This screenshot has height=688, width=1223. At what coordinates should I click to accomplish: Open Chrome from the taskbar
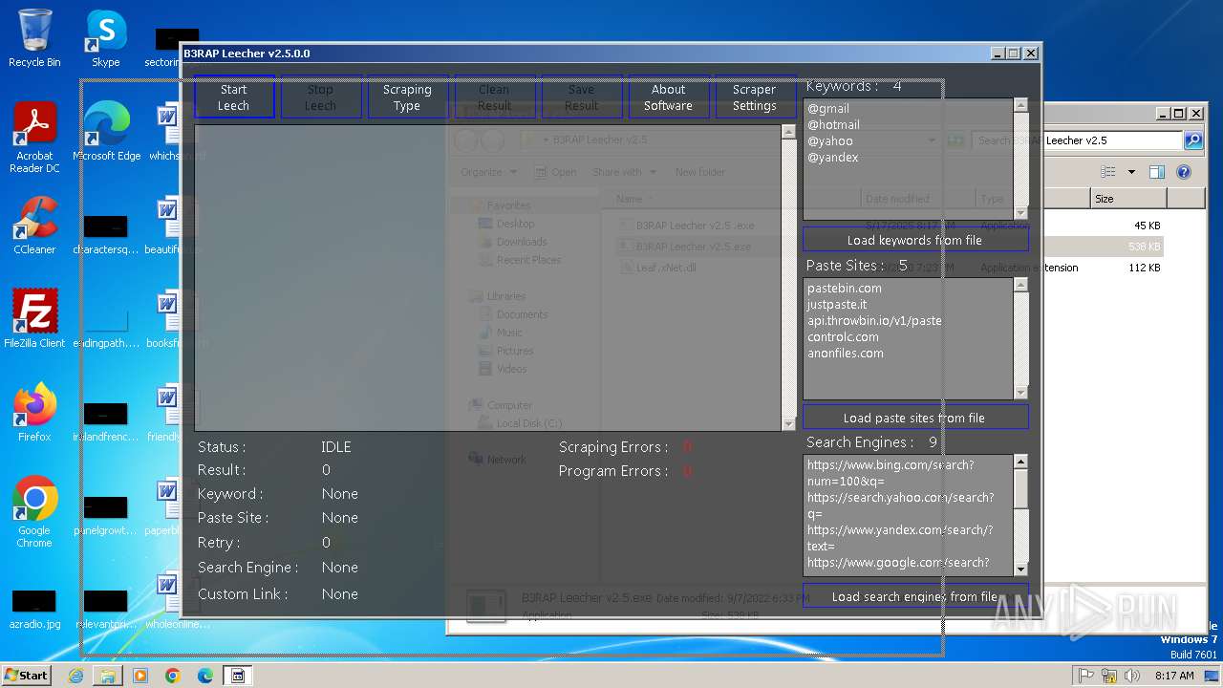pyautogui.click(x=173, y=676)
